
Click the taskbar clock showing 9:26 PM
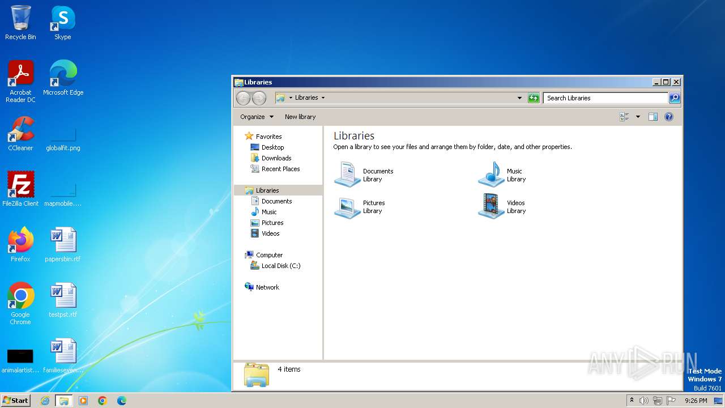(696, 401)
